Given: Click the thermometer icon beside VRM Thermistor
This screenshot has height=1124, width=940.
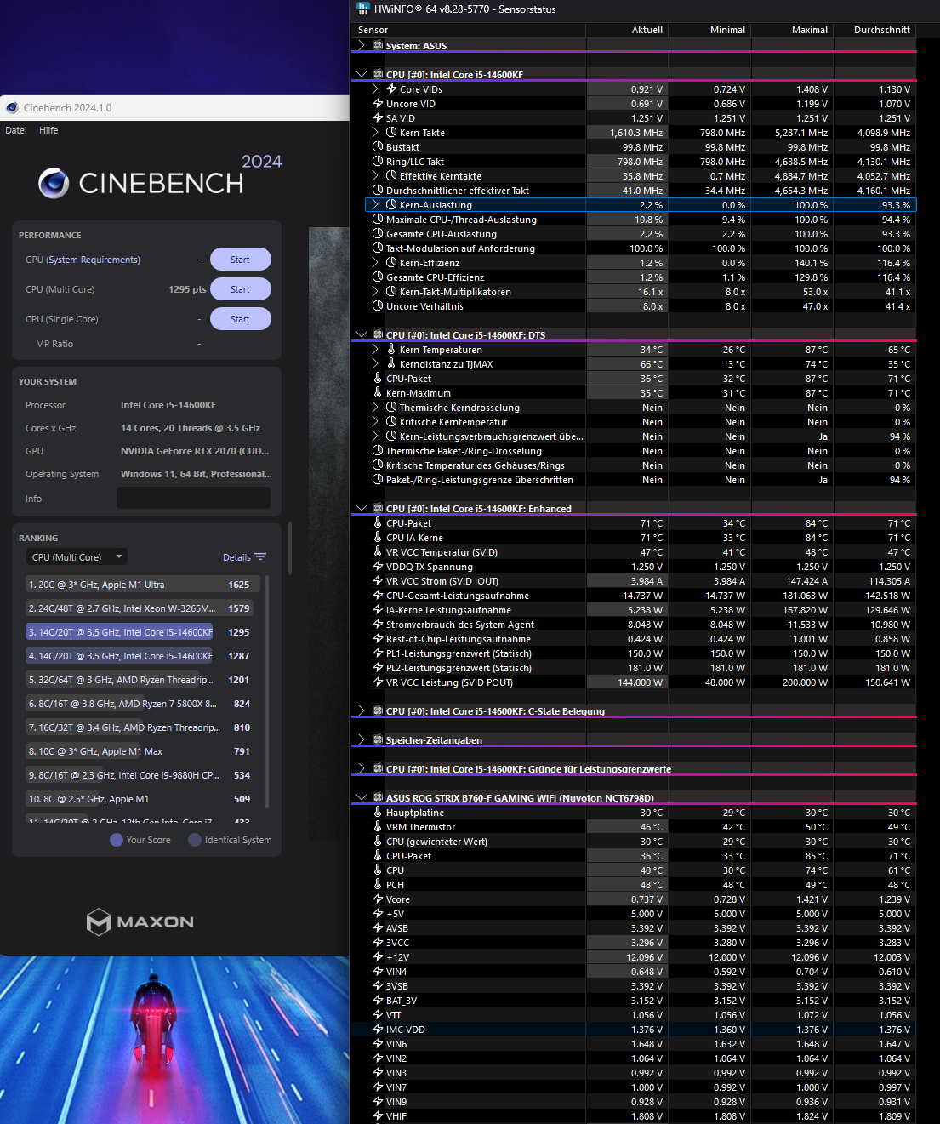Looking at the screenshot, I should (x=378, y=827).
